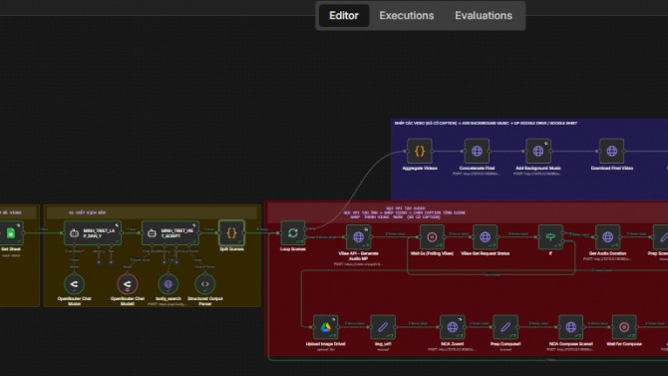The height and width of the screenshot is (376, 668).
Task: Select the NCA Zoom1 HTTP node
Action: [x=453, y=327]
